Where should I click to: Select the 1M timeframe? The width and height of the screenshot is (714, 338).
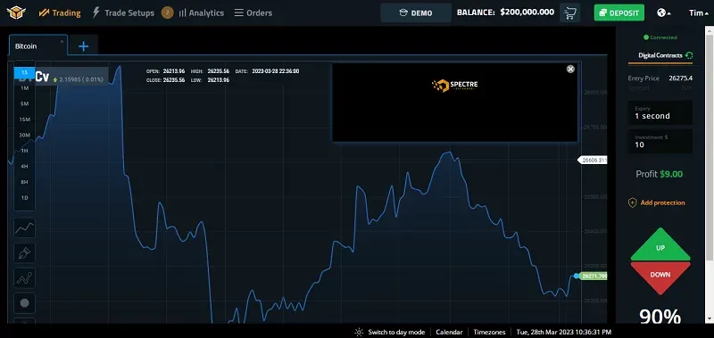coord(25,87)
